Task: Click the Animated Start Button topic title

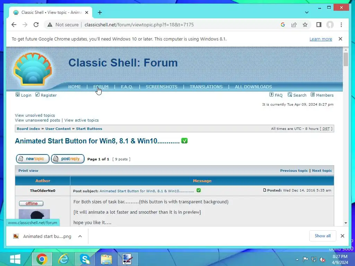Action: [97, 141]
